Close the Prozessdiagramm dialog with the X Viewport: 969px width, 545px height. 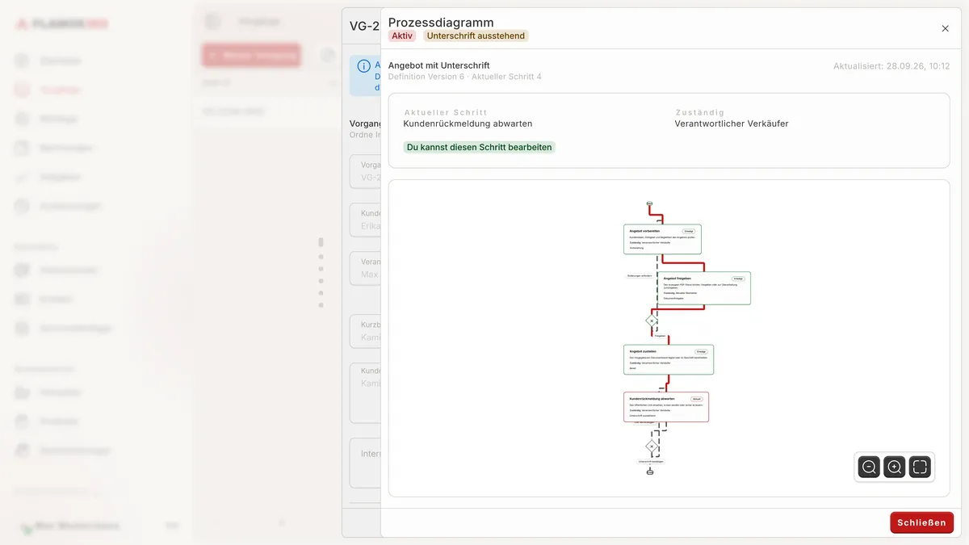click(946, 28)
